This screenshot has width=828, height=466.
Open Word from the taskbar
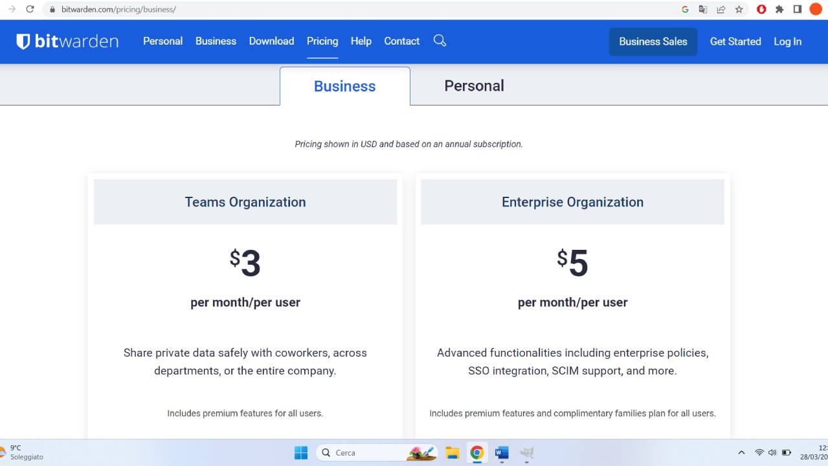[502, 452]
